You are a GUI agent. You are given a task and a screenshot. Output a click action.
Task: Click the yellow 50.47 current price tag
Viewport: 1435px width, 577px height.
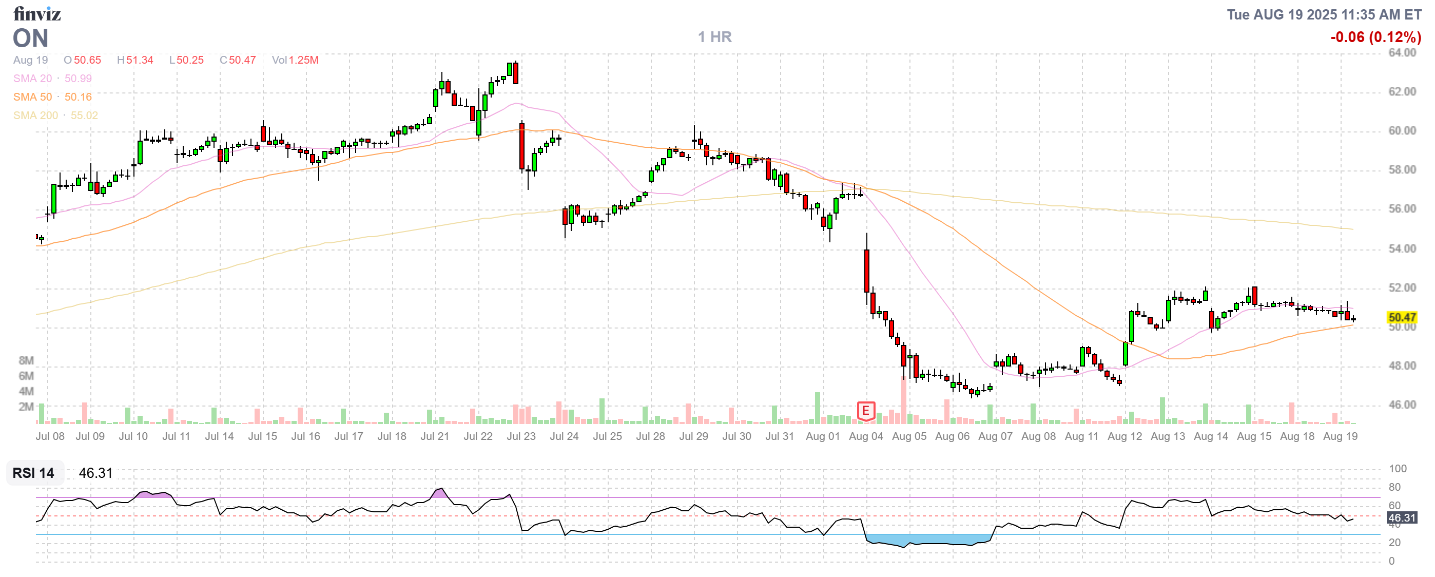tap(1402, 317)
